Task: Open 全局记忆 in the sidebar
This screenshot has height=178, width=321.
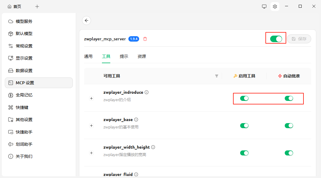Action: point(39,95)
